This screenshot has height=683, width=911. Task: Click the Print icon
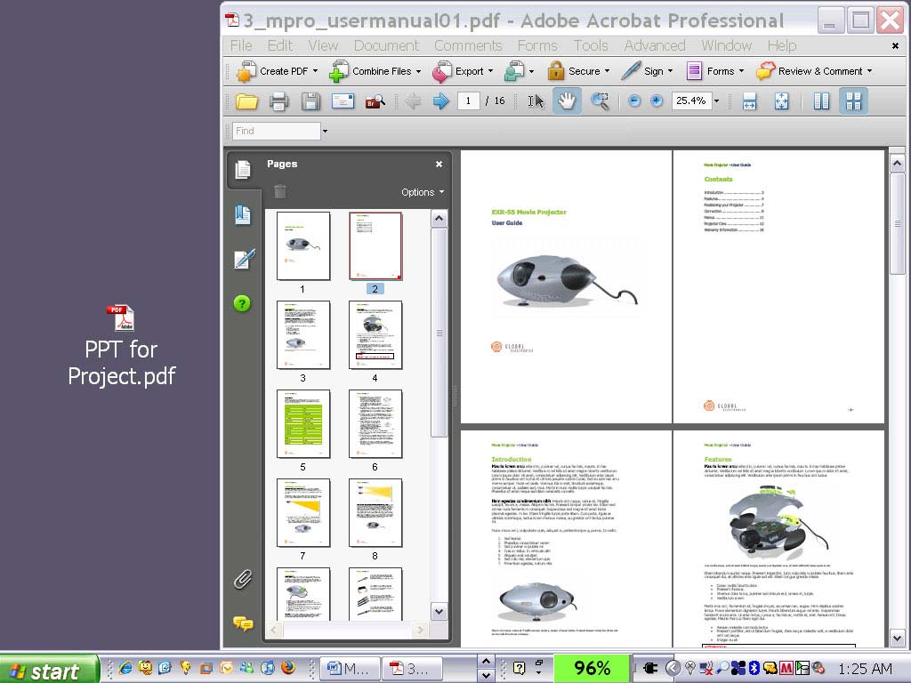(x=278, y=101)
